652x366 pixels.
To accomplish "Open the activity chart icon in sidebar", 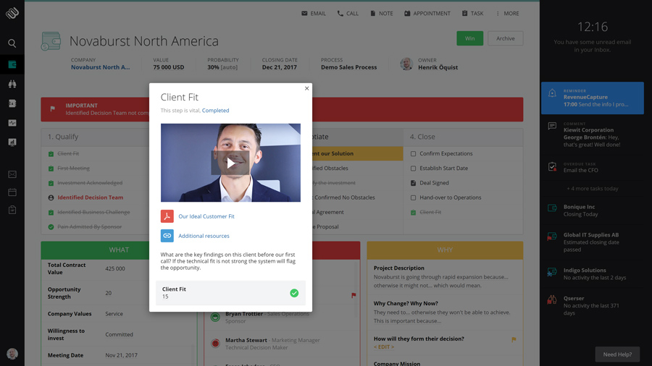I will [x=12, y=123].
